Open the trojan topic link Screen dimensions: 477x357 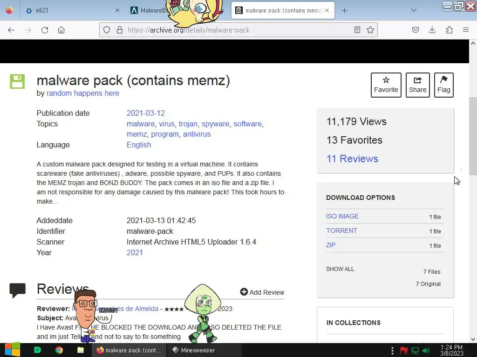point(188,124)
